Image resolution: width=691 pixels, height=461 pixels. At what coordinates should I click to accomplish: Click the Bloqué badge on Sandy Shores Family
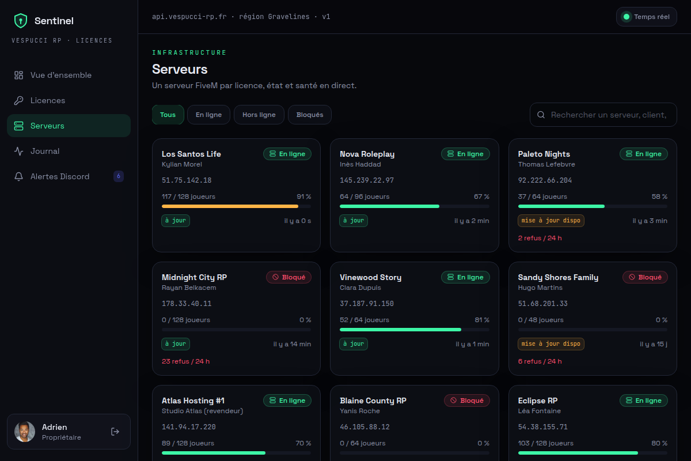[x=645, y=277]
